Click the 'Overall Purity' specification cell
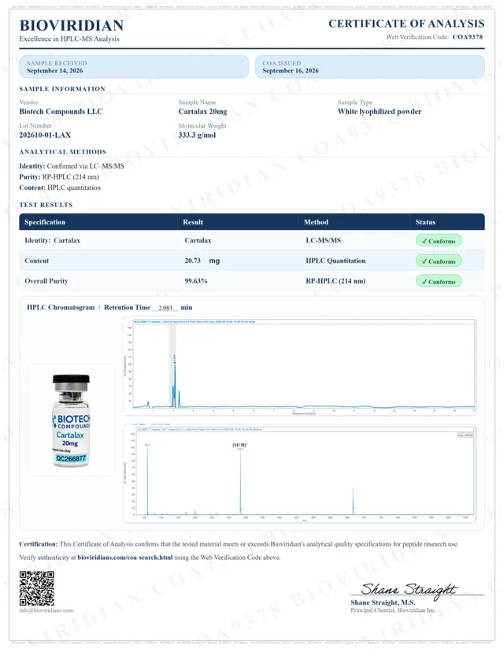The image size is (504, 652). pos(46,281)
